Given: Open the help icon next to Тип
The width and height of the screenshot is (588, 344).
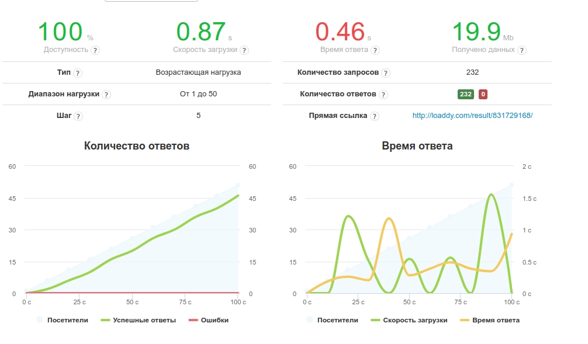Looking at the screenshot, I should click(x=78, y=73).
